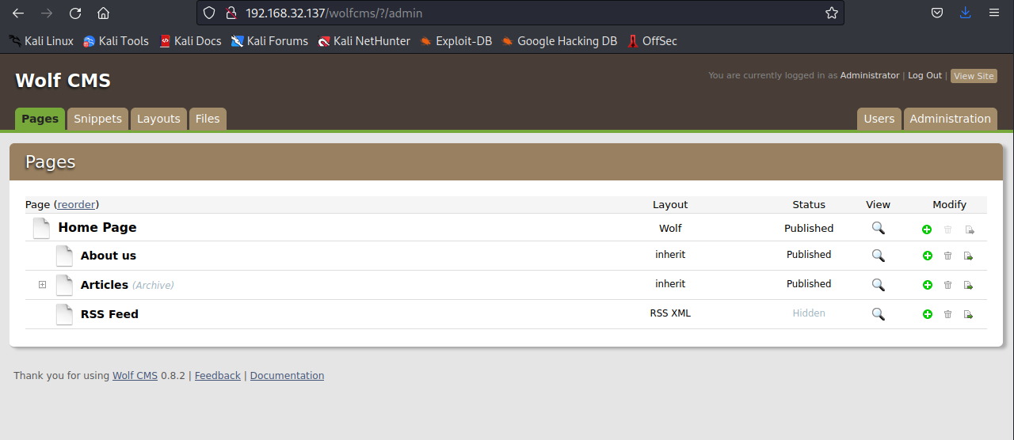
Task: Delete the About us page trash icon
Action: 947,256
